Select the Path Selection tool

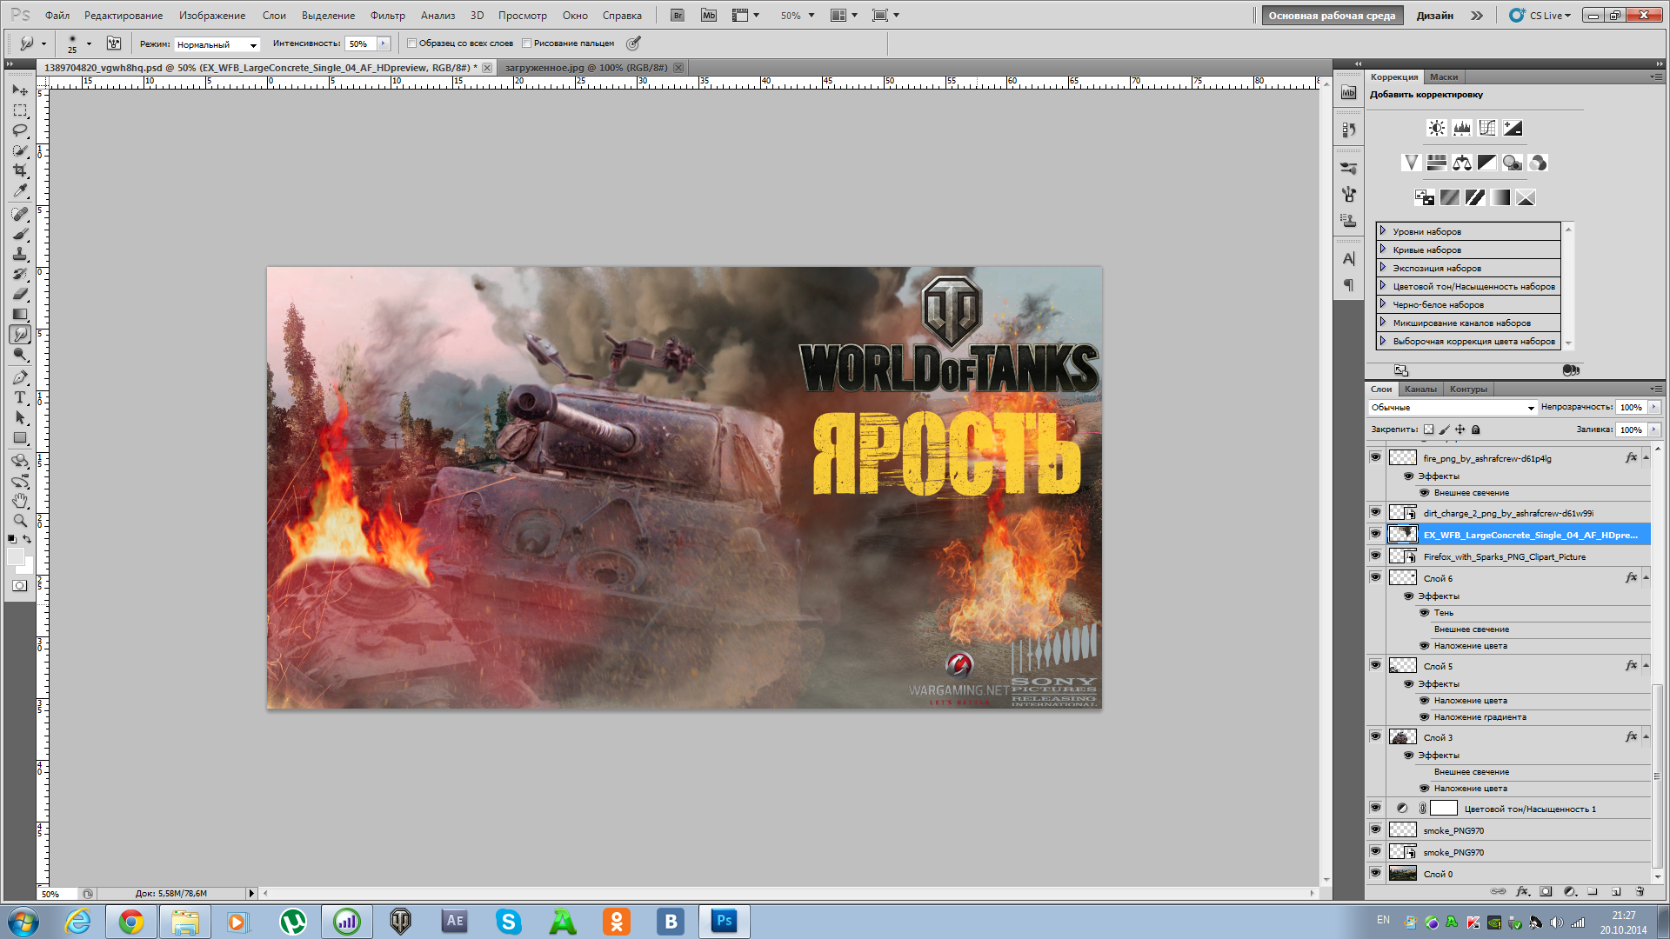coord(20,417)
